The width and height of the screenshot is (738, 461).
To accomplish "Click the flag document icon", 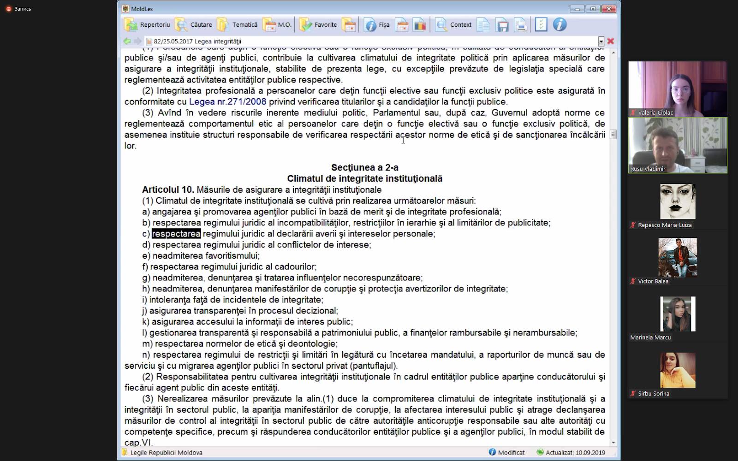I will [419, 25].
